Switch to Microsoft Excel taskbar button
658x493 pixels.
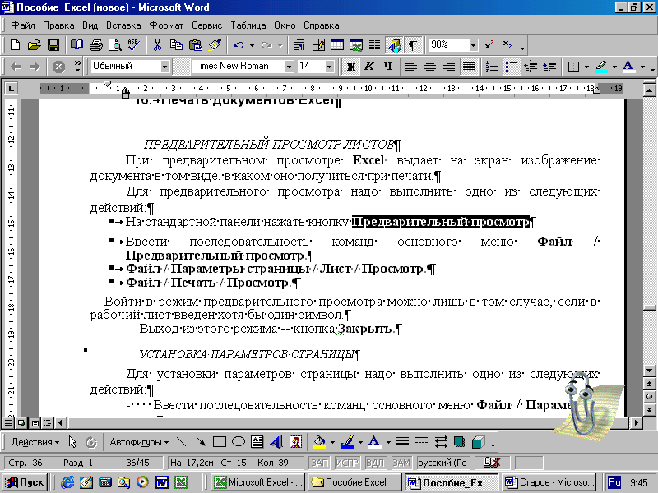(258, 482)
